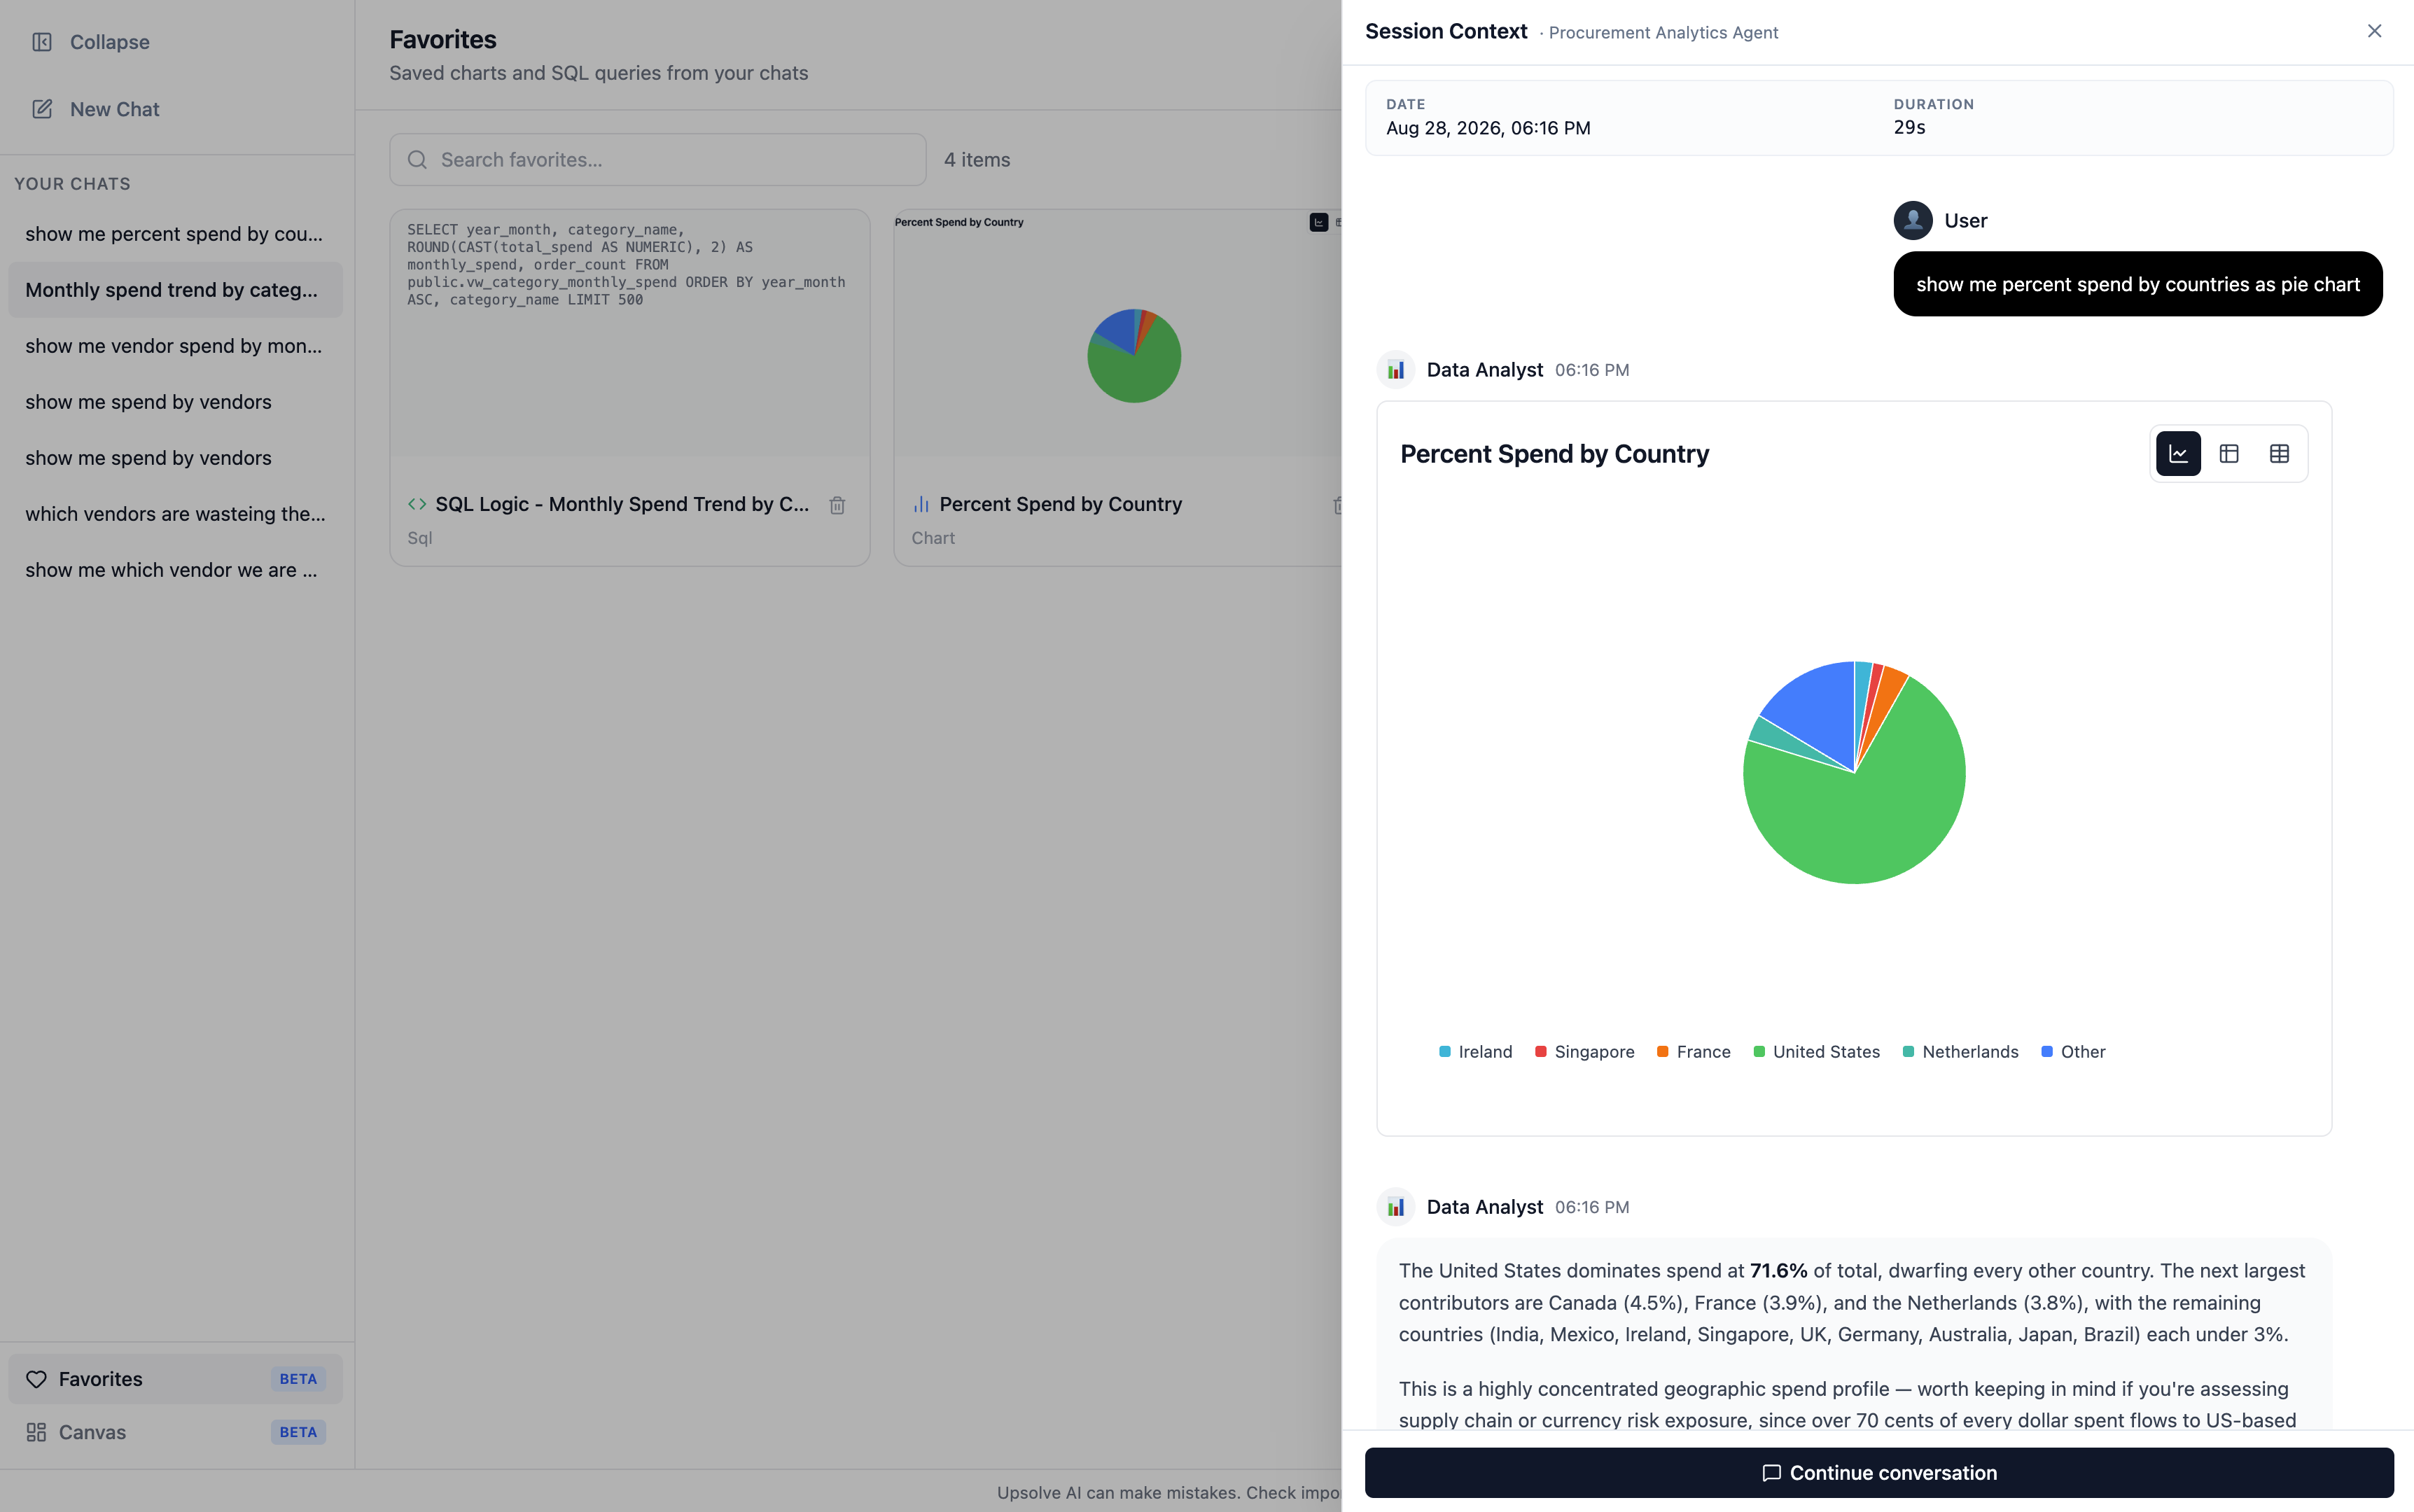Image resolution: width=2414 pixels, height=1512 pixels.
Task: Click the user message about pie chart
Action: [x=2138, y=284]
